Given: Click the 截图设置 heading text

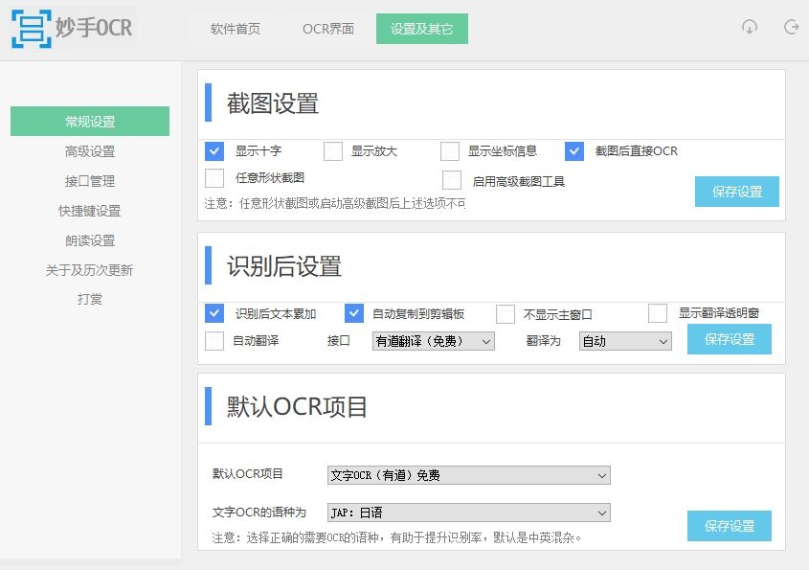Looking at the screenshot, I should [273, 103].
